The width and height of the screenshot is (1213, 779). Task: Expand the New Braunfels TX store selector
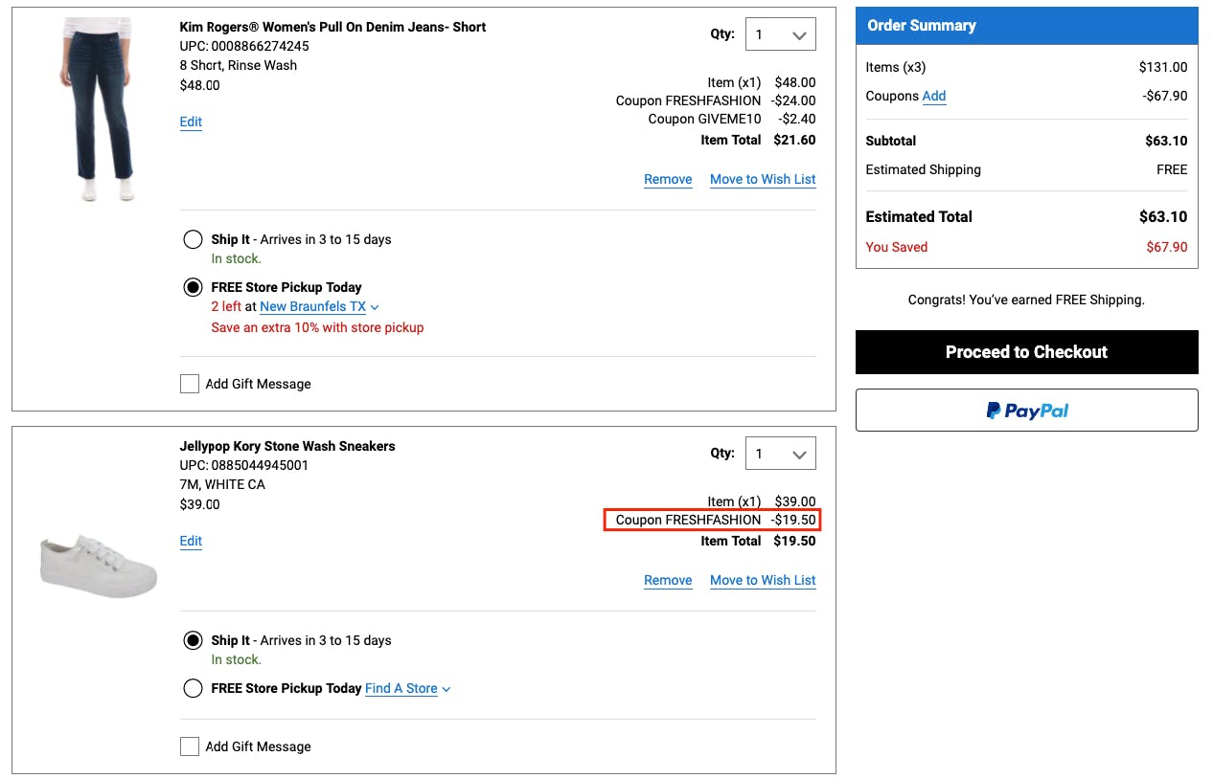tap(319, 307)
